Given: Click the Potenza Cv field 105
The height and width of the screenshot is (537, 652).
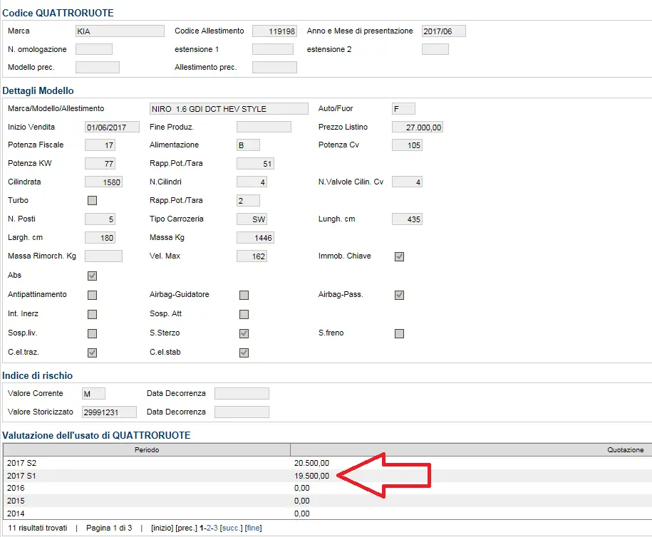Looking at the screenshot, I should [x=407, y=145].
